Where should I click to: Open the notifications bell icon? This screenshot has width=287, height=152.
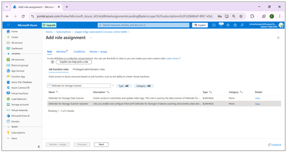click(221, 25)
